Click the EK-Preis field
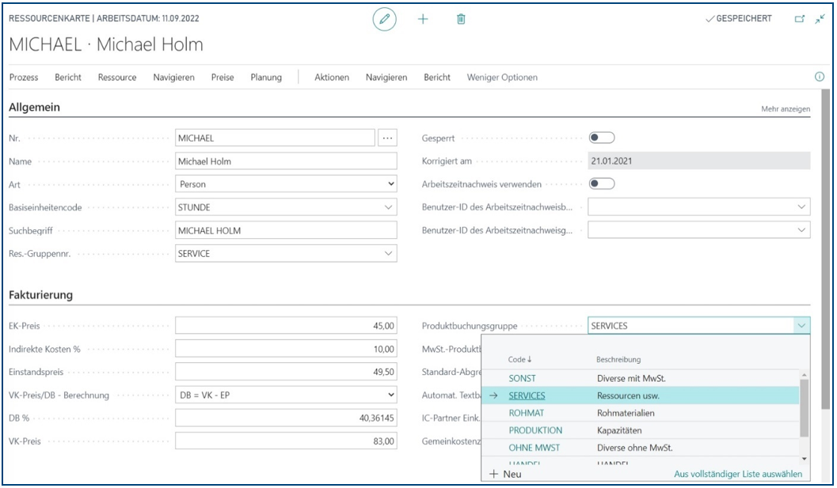 [x=286, y=326]
